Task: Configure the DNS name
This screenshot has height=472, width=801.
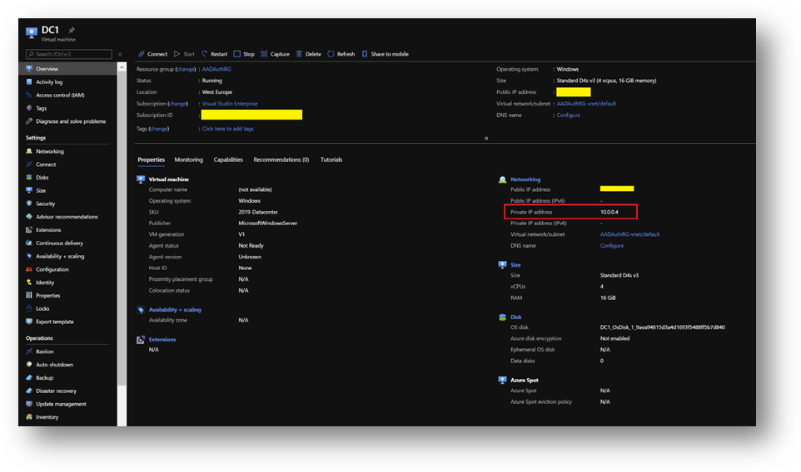Action: pos(568,115)
